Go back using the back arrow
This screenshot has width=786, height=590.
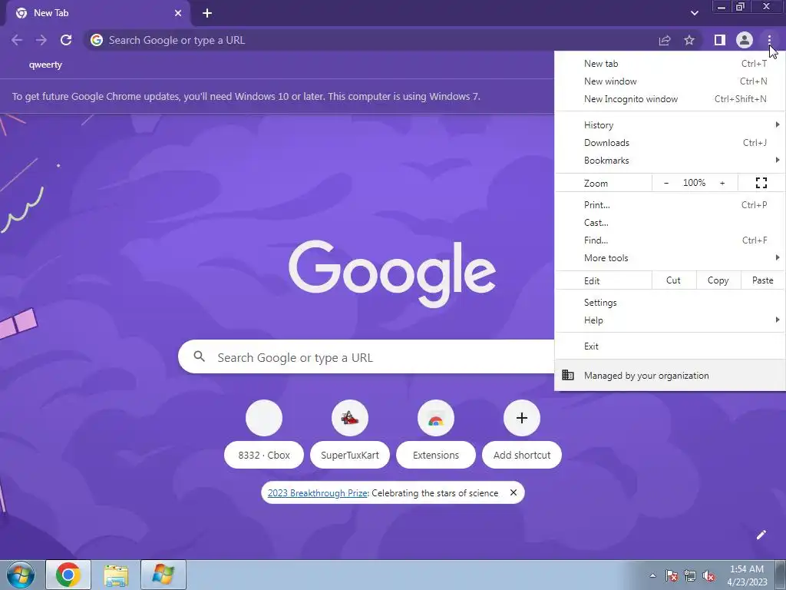pyautogui.click(x=17, y=40)
